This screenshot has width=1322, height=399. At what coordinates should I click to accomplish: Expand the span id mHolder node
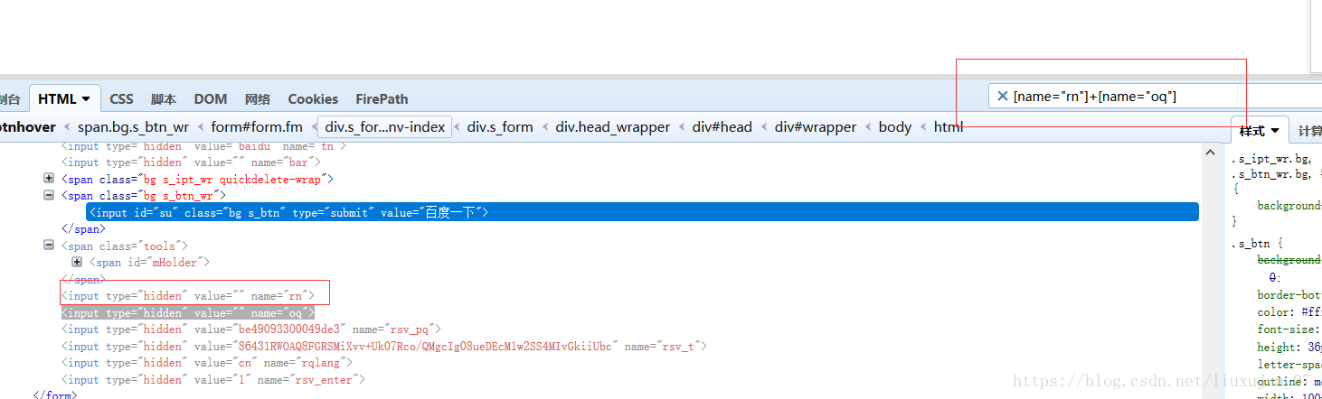click(x=77, y=262)
